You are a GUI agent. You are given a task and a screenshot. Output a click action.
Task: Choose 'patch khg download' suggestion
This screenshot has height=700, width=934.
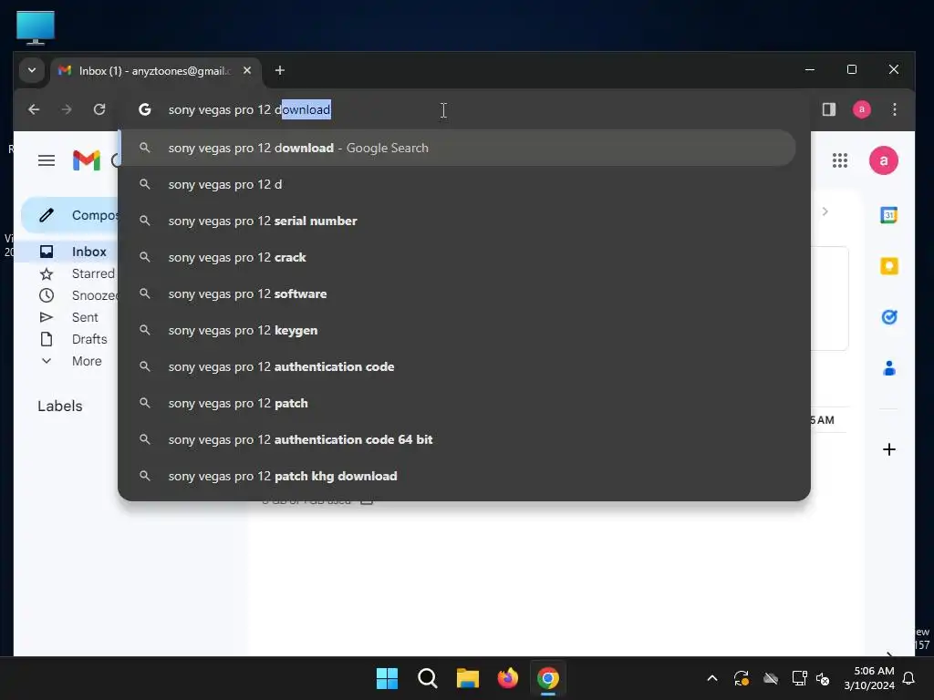pos(458,476)
